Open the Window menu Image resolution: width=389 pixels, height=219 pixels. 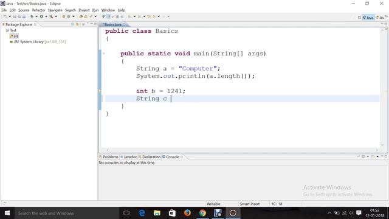108,10
